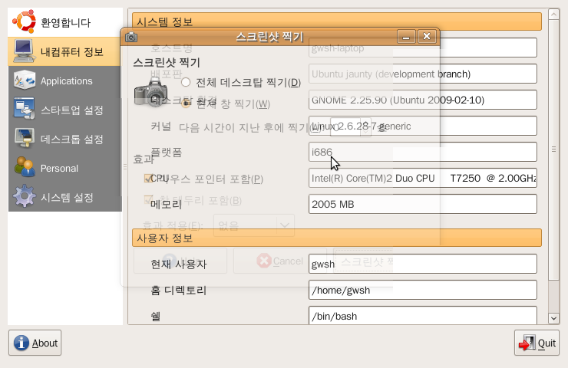Screen dimensions: 568x368
Task: Click the 메모리 field showing 2005 MB
Action: coord(423,204)
